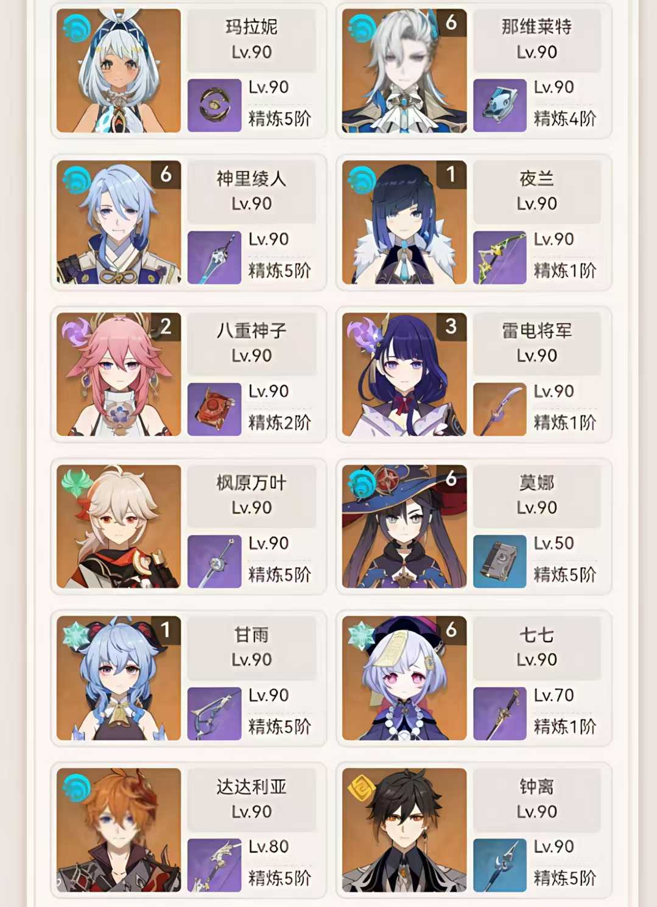View Raiden Shogun's character portrait

click(x=404, y=374)
